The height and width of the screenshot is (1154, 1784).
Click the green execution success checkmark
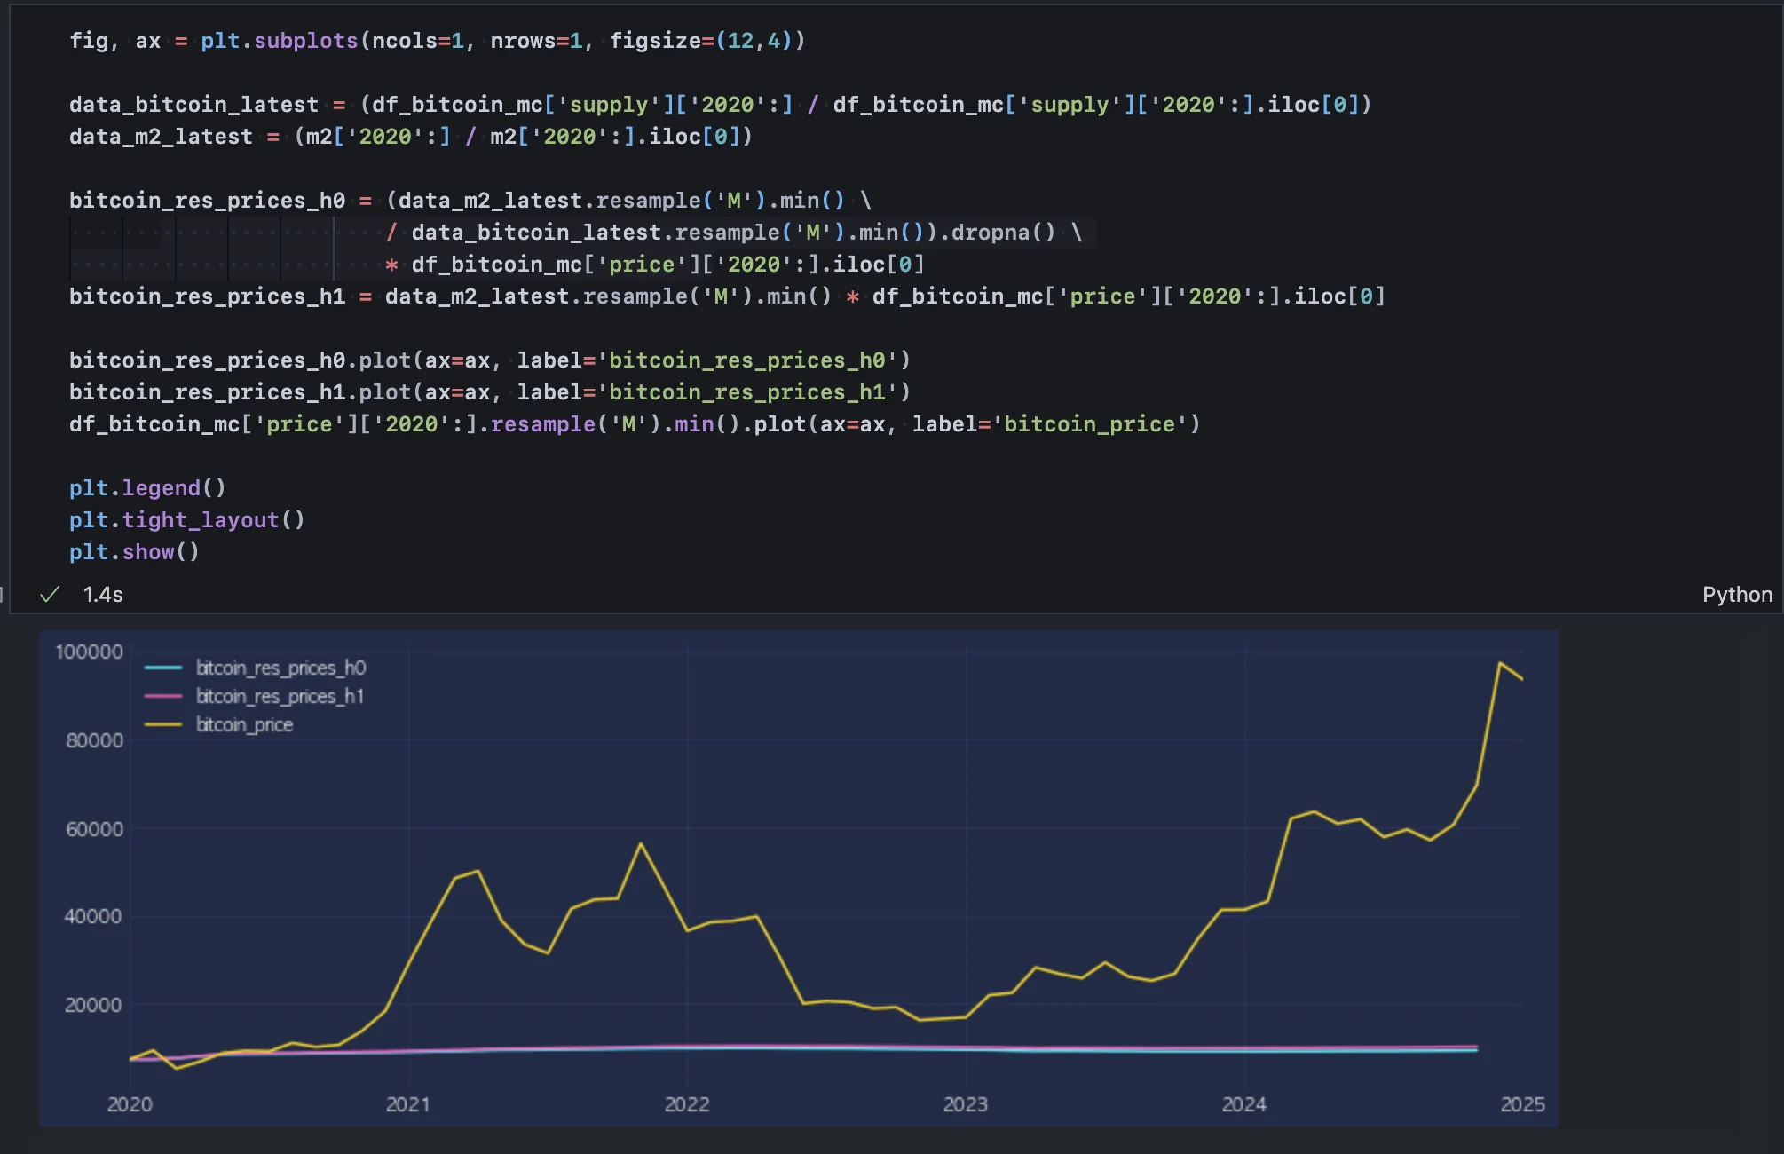[x=50, y=594]
